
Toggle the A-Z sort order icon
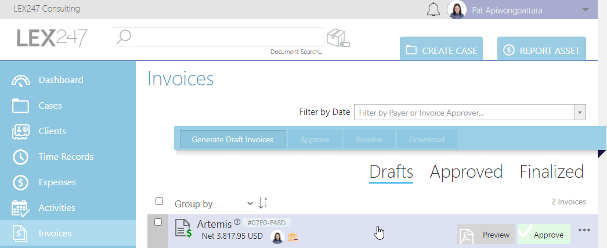point(263,203)
